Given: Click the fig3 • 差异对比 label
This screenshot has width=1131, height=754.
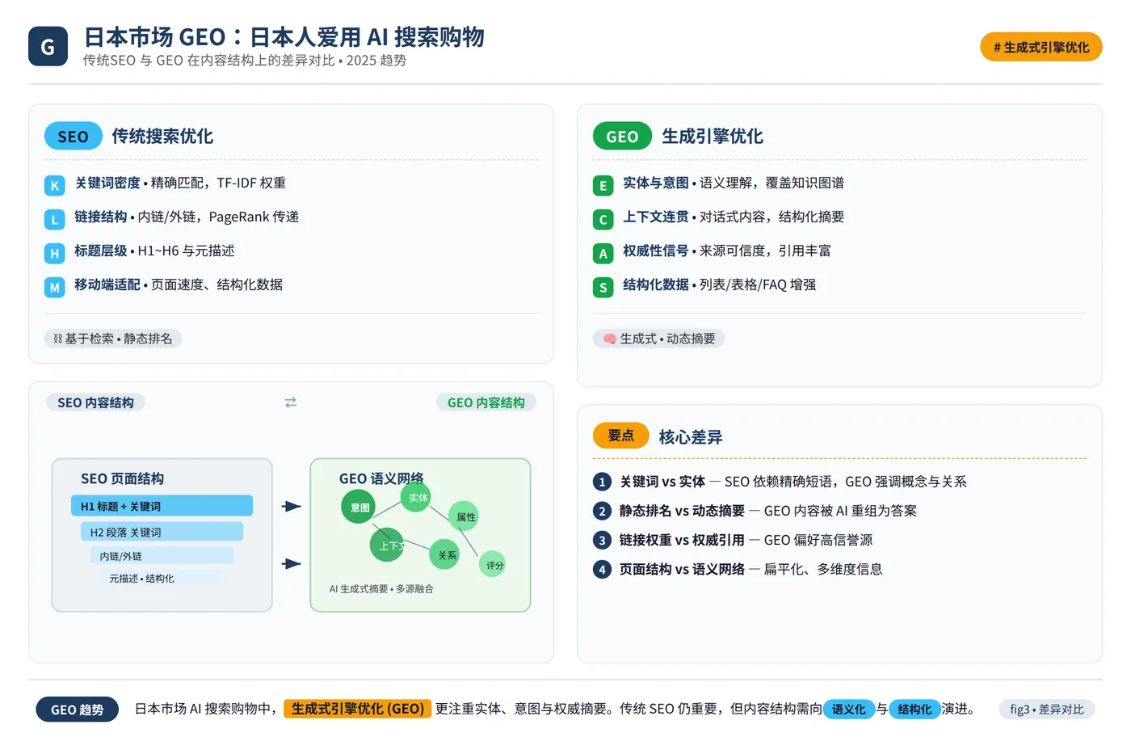Looking at the screenshot, I should pos(1047,709).
